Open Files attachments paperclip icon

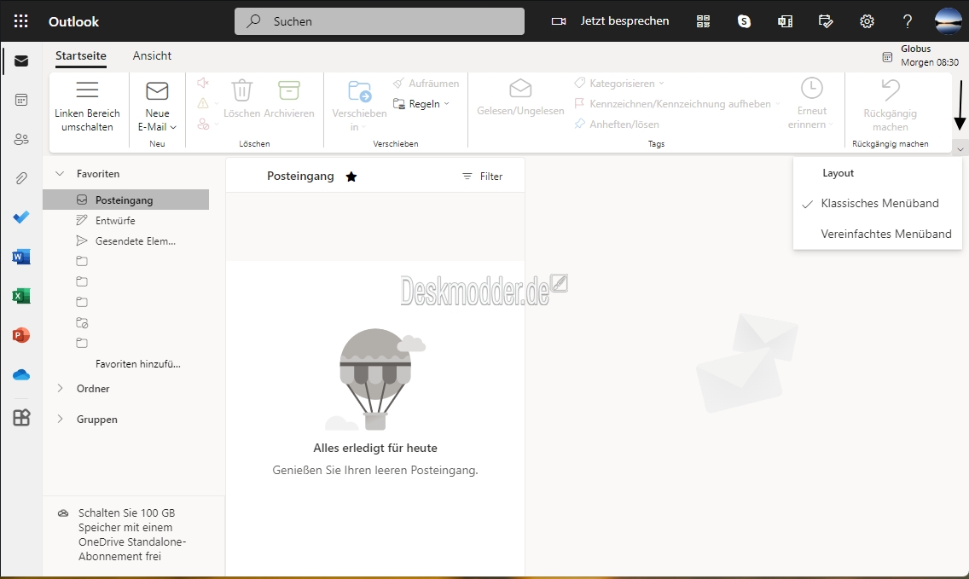click(21, 178)
